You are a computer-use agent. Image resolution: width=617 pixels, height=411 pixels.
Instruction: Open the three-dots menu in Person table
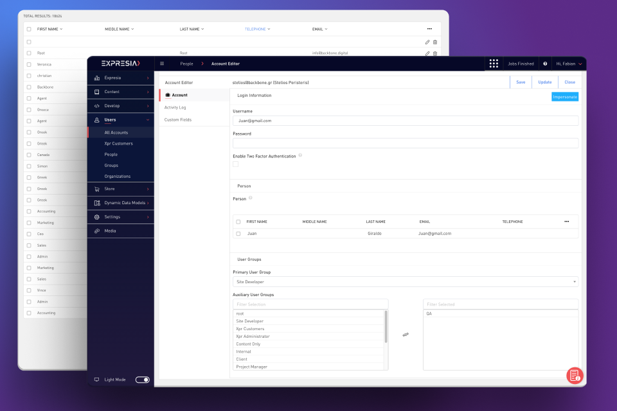click(566, 222)
